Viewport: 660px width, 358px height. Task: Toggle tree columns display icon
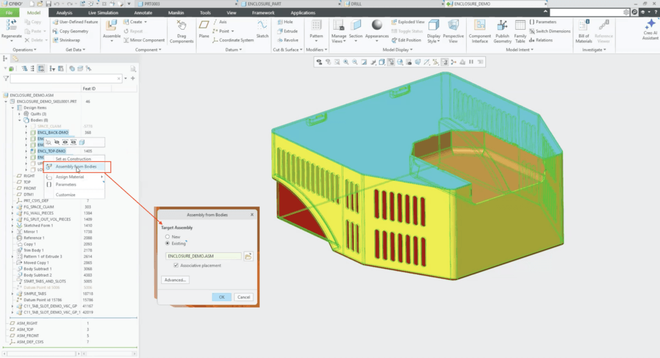click(x=41, y=68)
